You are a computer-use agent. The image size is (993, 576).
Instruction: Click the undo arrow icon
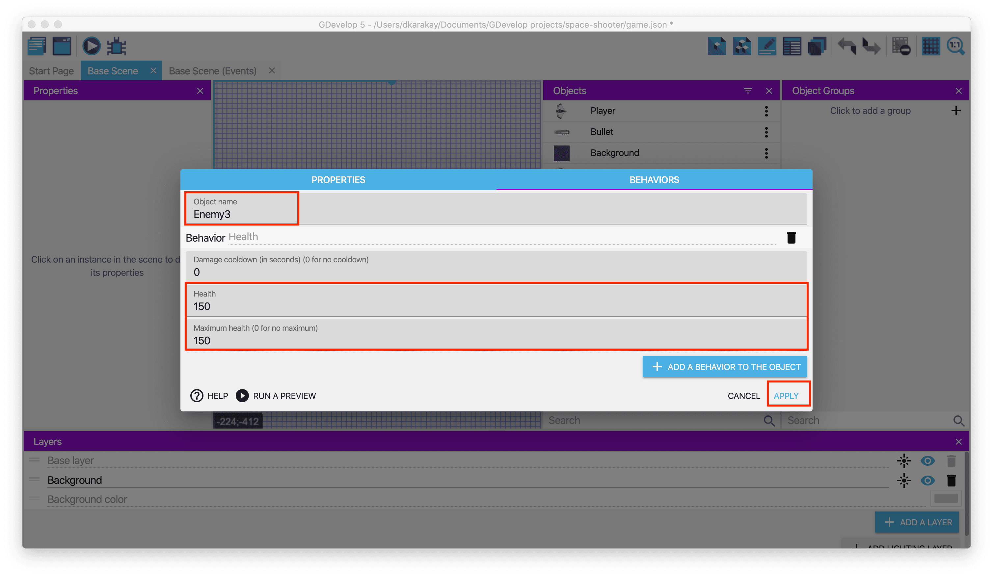click(846, 46)
